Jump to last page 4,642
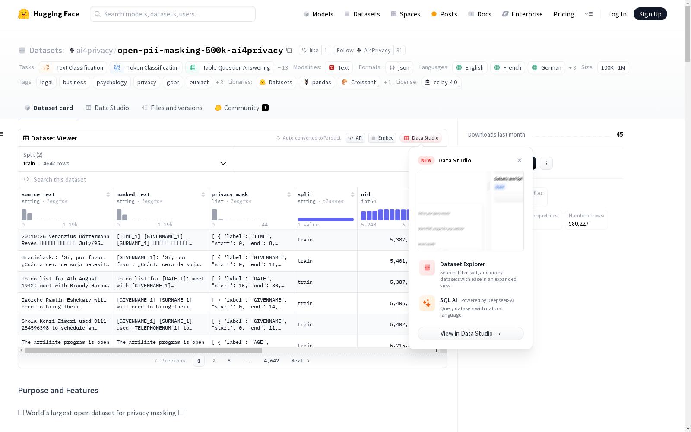 (271, 361)
